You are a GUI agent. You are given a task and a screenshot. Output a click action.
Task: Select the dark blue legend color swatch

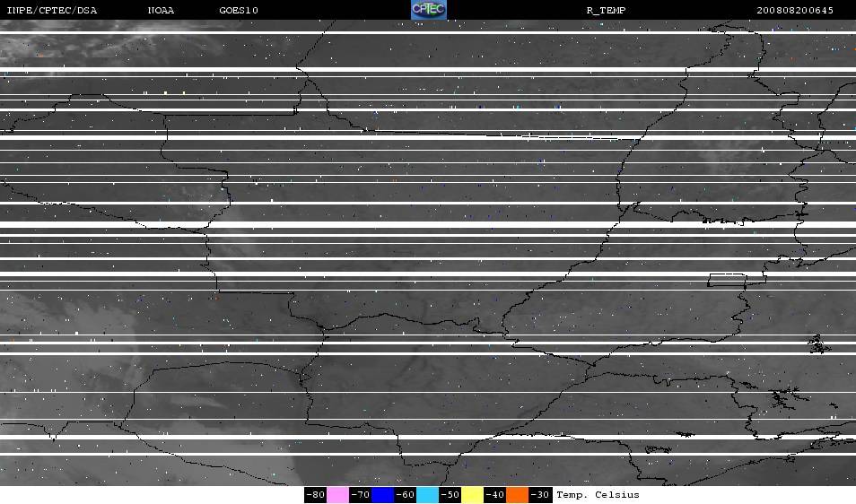(x=383, y=495)
